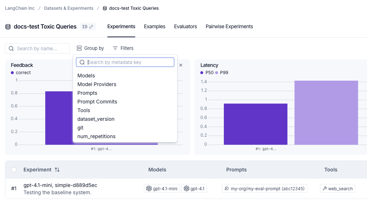Click the P50 latency bar

click(256, 124)
